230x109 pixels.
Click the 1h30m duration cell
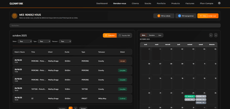67,89
